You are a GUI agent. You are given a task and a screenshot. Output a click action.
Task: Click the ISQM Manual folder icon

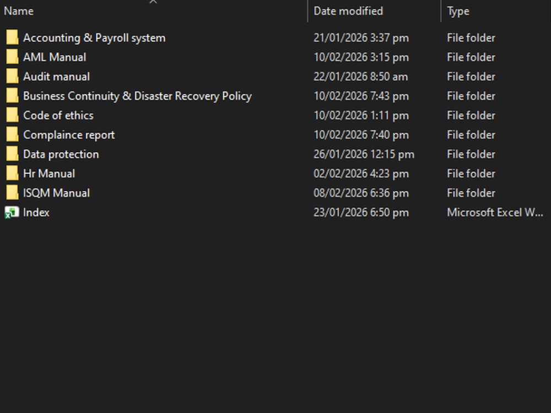tap(12, 192)
